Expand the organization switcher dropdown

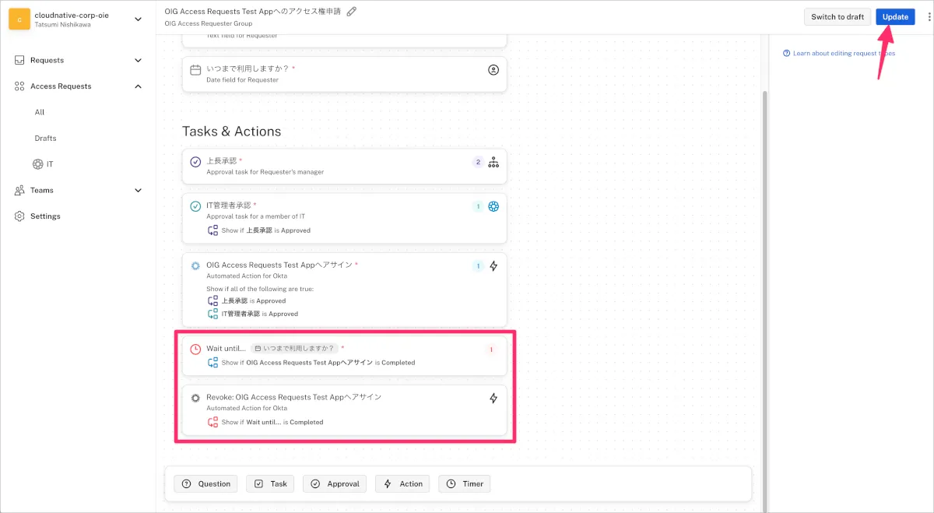(x=139, y=19)
